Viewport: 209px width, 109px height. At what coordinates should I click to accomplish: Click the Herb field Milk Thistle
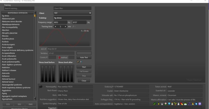point(75,95)
